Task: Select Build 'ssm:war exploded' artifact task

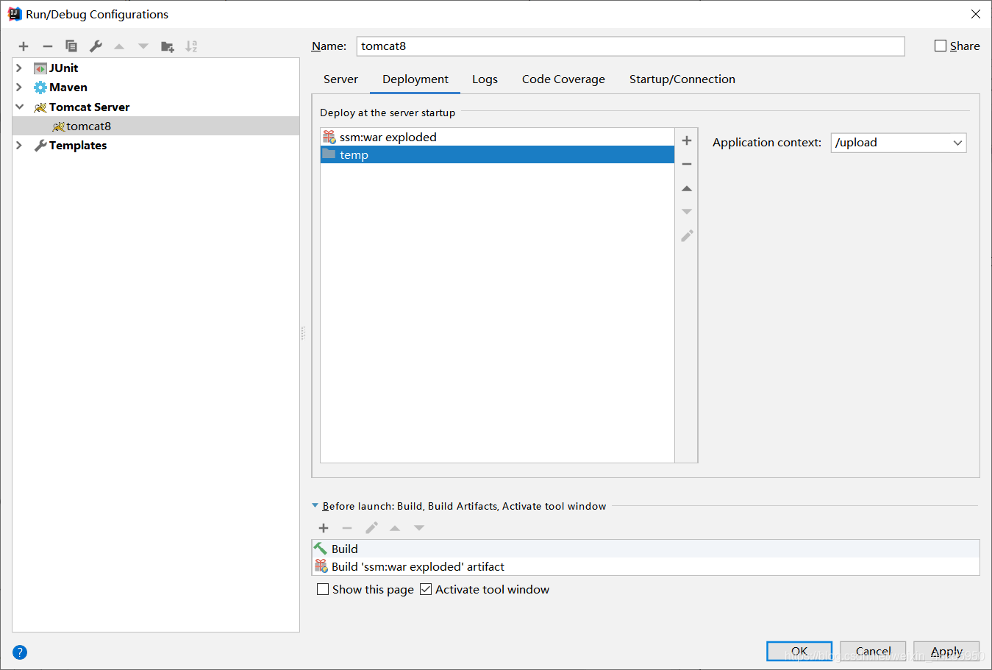Action: click(x=646, y=566)
